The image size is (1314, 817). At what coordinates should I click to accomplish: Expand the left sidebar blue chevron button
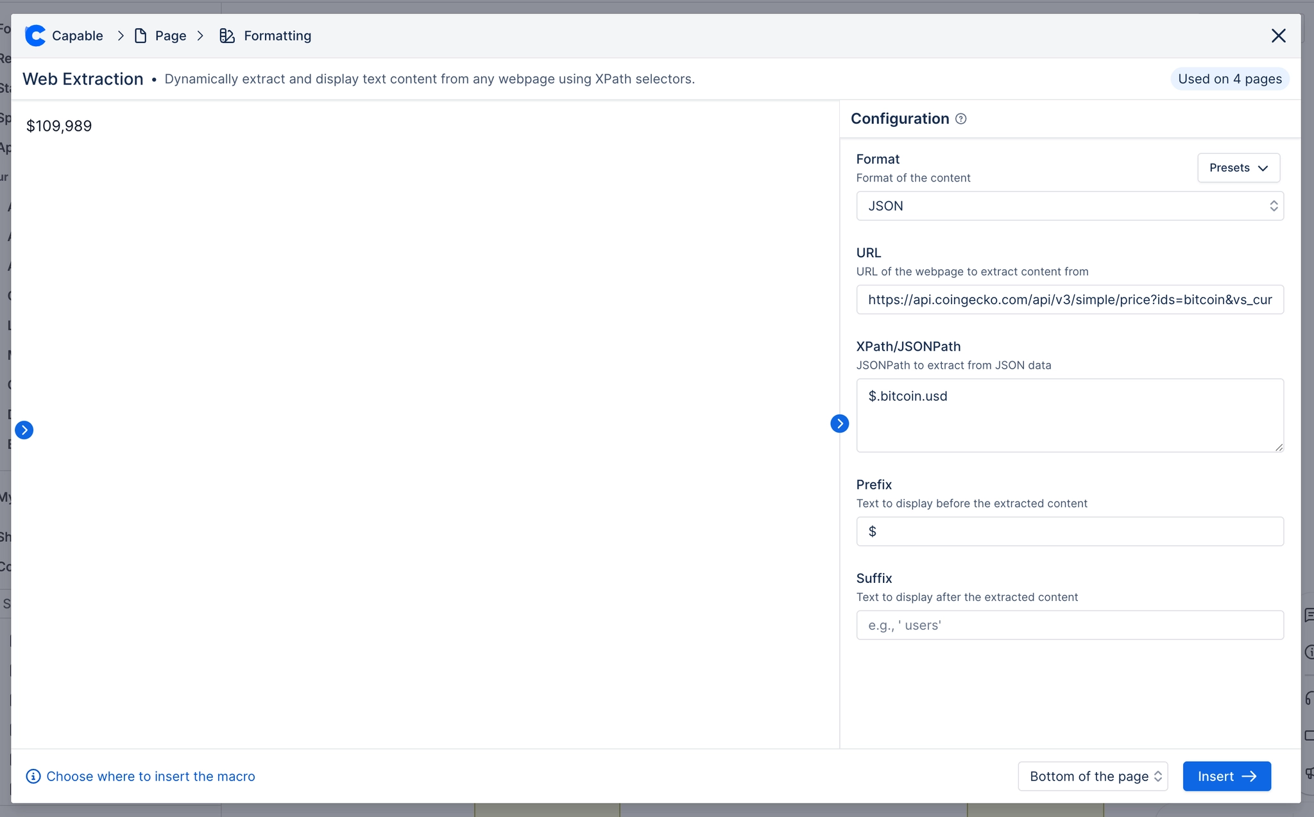pyautogui.click(x=24, y=430)
